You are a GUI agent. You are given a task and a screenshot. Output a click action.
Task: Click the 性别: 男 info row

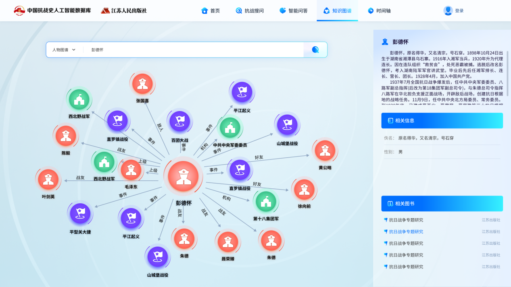[442, 152]
